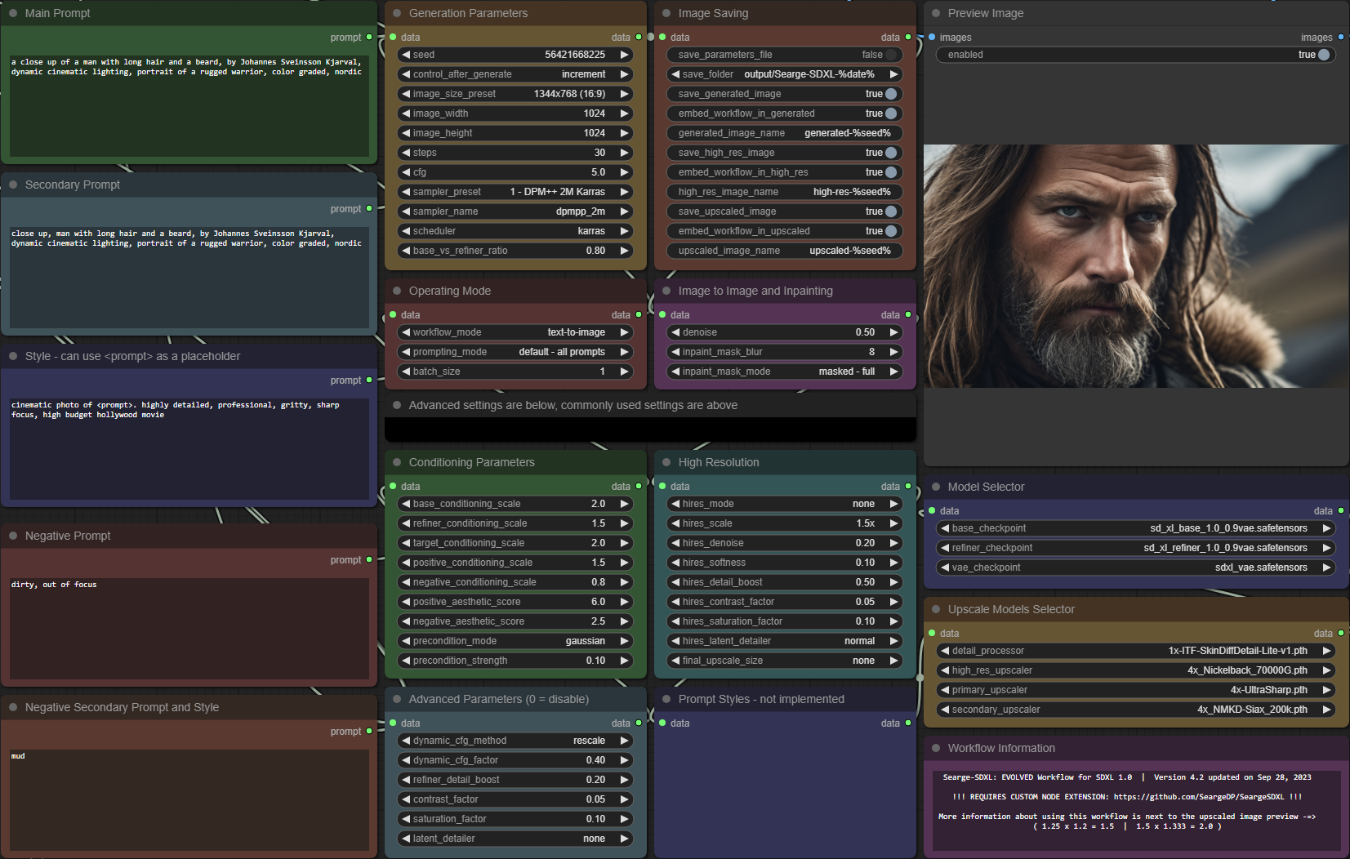Change workflow_mode from text-to-image
This screenshot has width=1350, height=859.
515,332
